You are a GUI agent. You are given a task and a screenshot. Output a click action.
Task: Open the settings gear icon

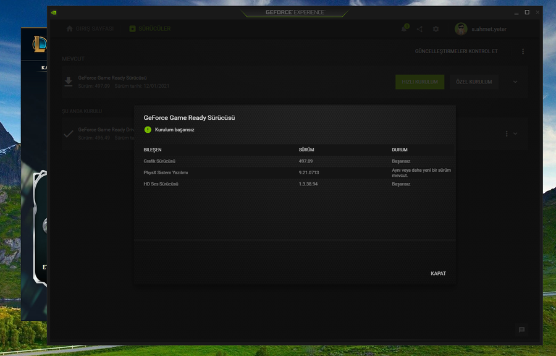point(436,29)
